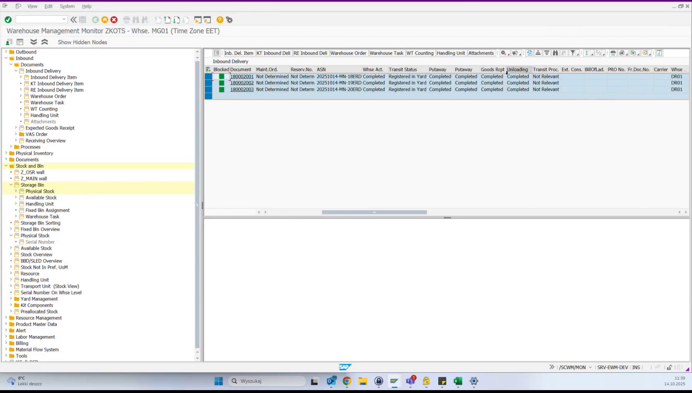Open the command field dropdown arrow
The height and width of the screenshot is (393, 692).
pyautogui.click(x=64, y=19)
